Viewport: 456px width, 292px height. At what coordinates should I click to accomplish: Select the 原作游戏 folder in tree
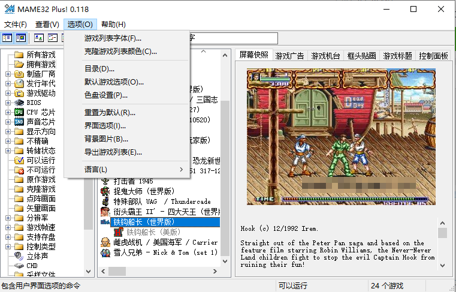pyautogui.click(x=41, y=180)
